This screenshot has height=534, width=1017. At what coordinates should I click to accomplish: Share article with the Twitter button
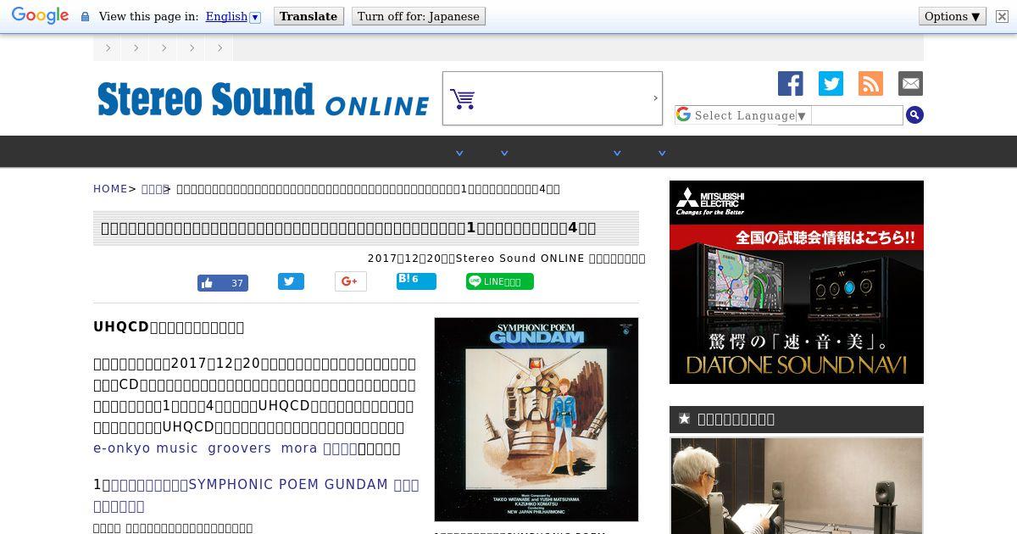(291, 281)
